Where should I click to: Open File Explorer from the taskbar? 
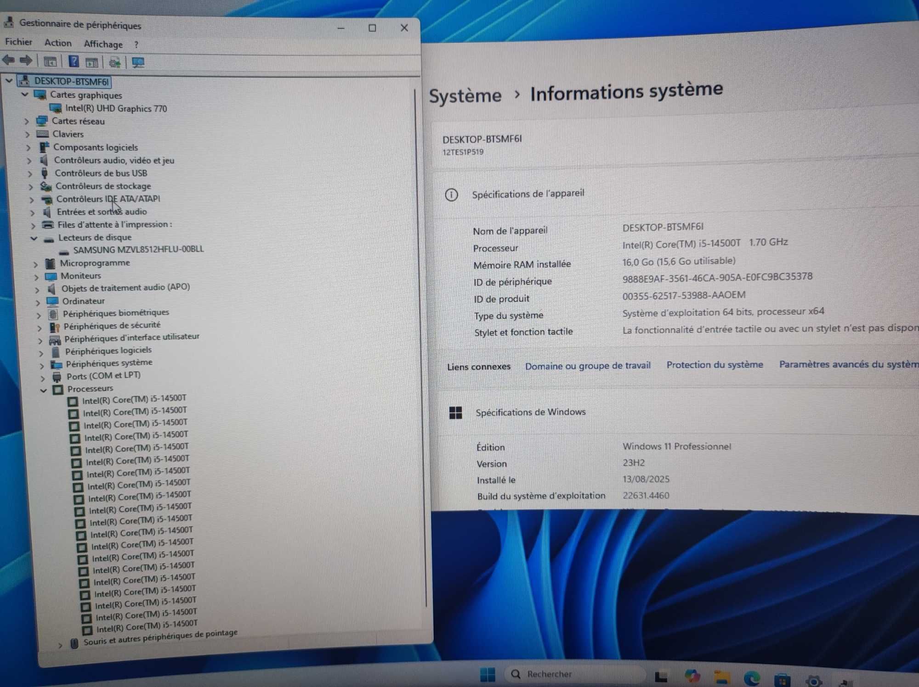point(722,677)
